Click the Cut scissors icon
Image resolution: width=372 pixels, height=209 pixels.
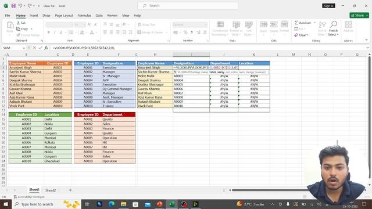18,23
